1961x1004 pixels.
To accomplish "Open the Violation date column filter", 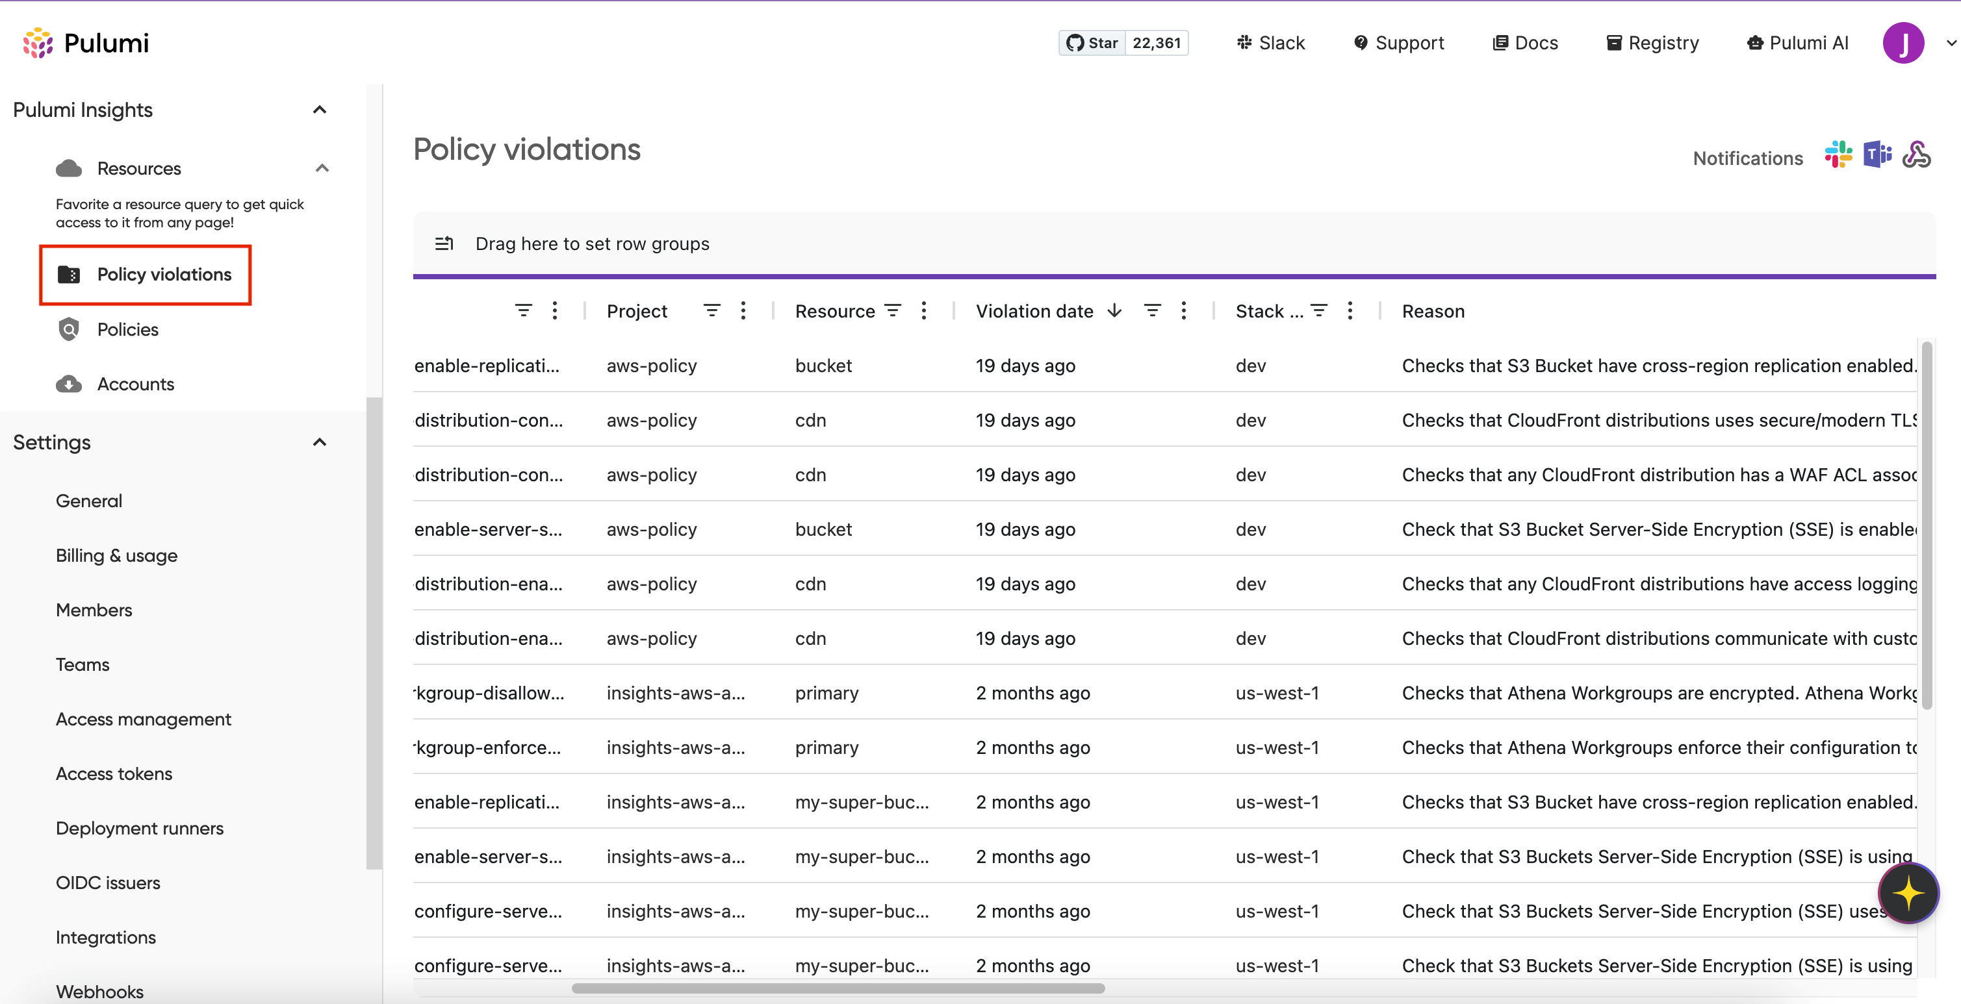I will click(x=1153, y=310).
